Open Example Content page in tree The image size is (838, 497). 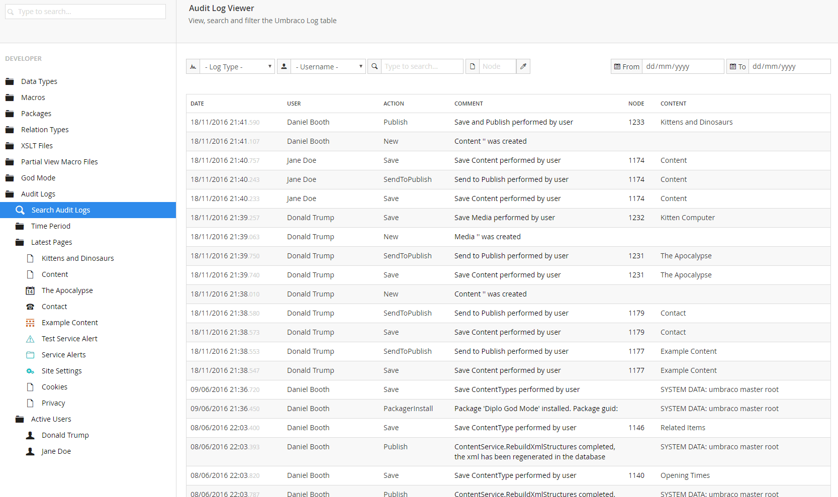click(70, 323)
